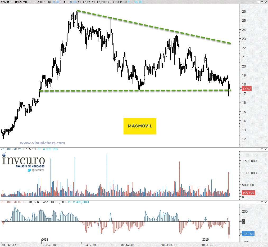Screen dimensions: 268x247
Task: Select the red 155.199 volume tag on axis
Action: coord(248,193)
